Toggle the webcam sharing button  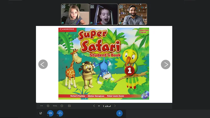(50, 113)
